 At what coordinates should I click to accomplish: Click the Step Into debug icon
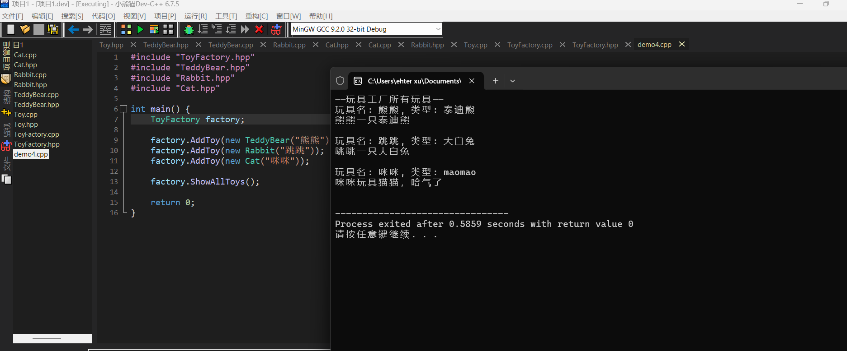(217, 29)
